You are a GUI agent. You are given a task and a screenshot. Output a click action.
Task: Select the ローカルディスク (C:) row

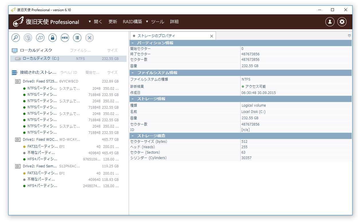68,58
